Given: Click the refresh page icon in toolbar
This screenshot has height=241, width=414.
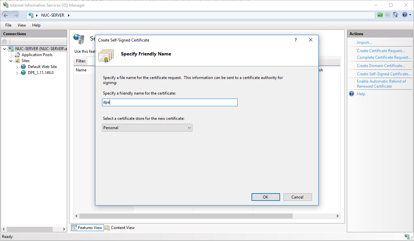Looking at the screenshot, I should point(380,15).
